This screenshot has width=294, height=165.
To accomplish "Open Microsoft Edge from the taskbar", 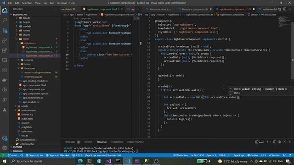I will click(80, 161).
